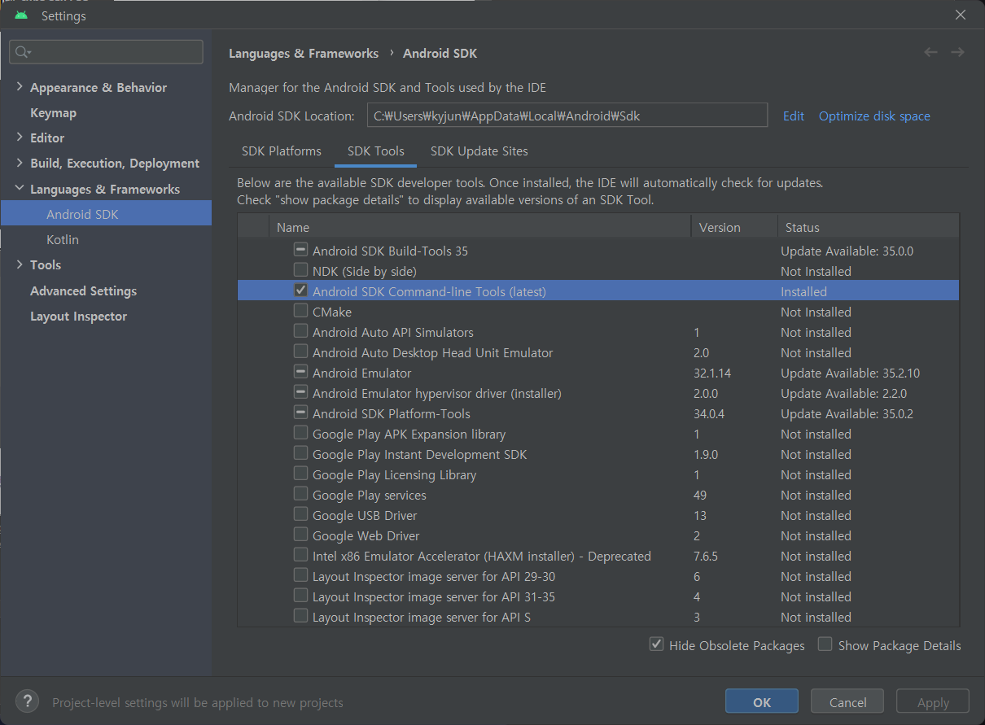The image size is (985, 725).
Task: Check Google Web Driver checkbox
Action: pyautogui.click(x=300, y=535)
